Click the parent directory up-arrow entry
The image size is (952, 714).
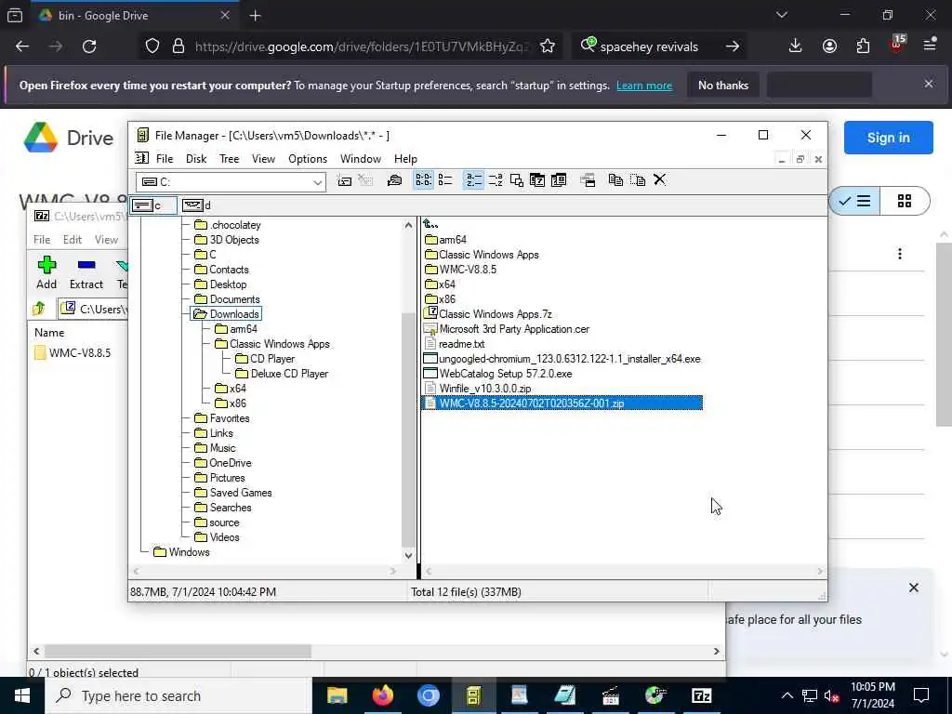(431, 225)
